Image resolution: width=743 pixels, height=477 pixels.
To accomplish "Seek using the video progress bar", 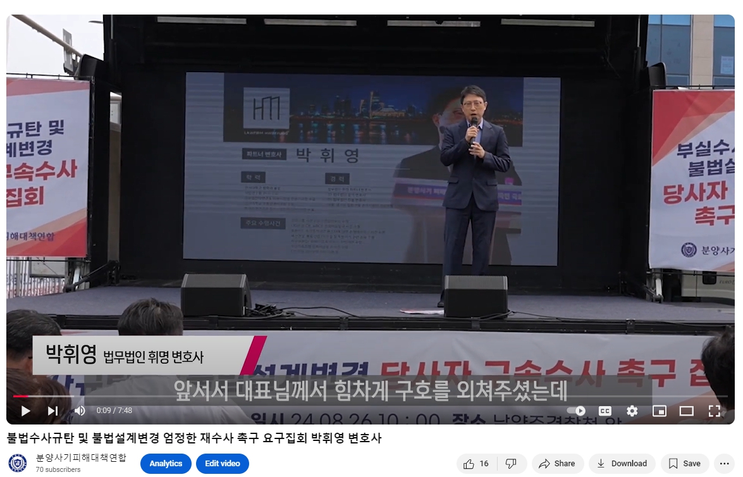I will click(371, 396).
